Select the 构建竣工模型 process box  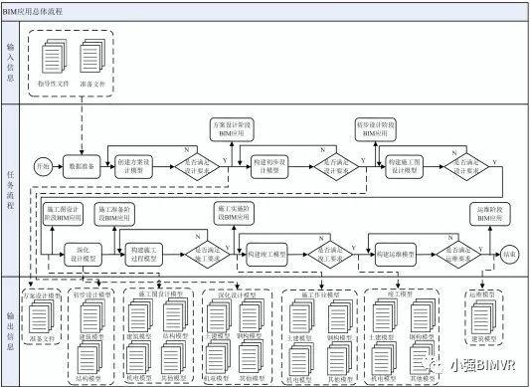(x=267, y=255)
